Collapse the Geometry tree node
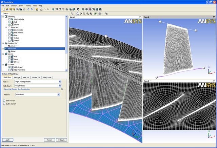 coord(3,17)
